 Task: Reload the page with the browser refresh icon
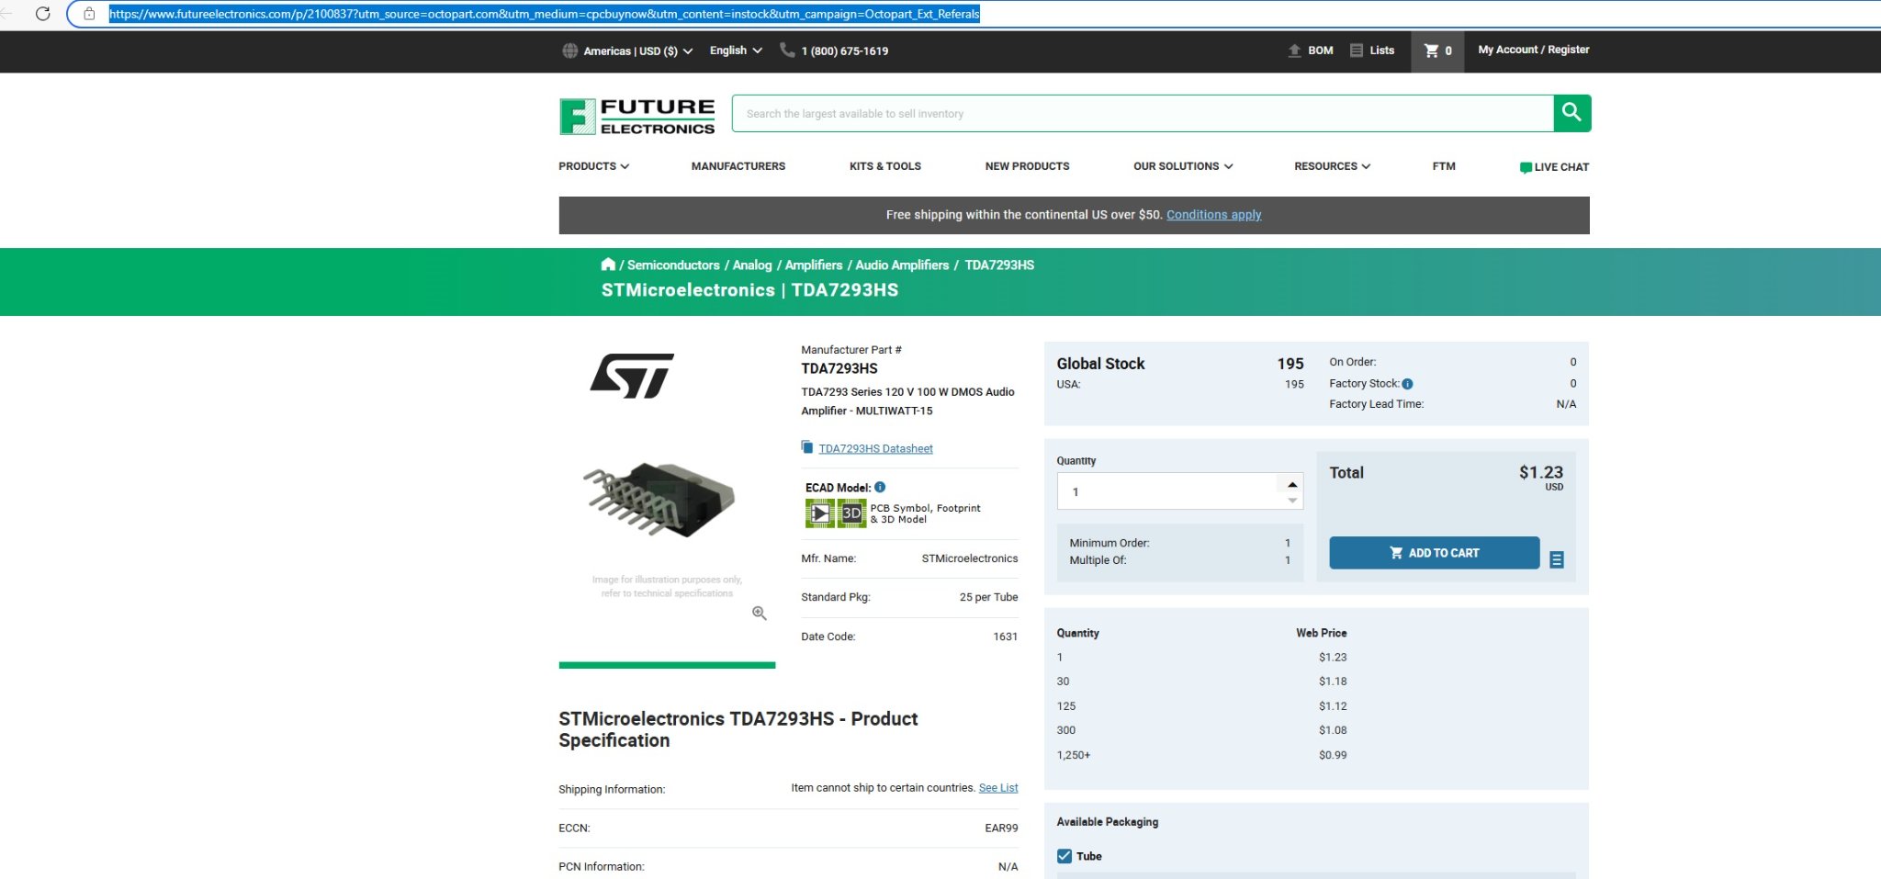tap(42, 14)
